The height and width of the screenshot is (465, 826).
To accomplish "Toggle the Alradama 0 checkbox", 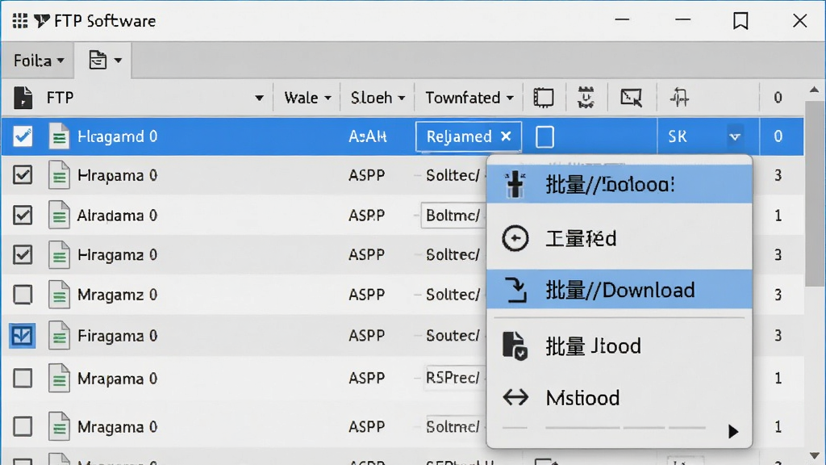I will 23,215.
